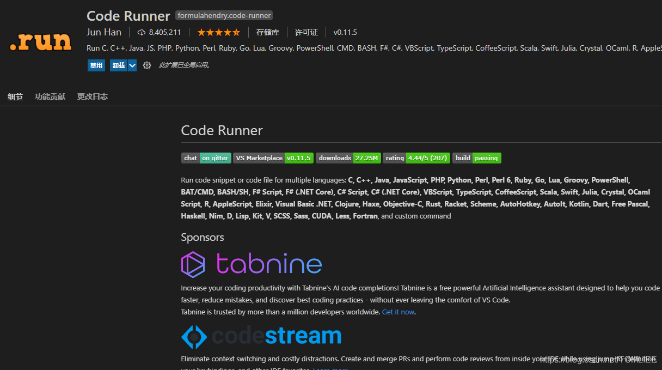Image resolution: width=662 pixels, height=370 pixels.
Task: Click publisher name Jun Han
Action: click(104, 32)
